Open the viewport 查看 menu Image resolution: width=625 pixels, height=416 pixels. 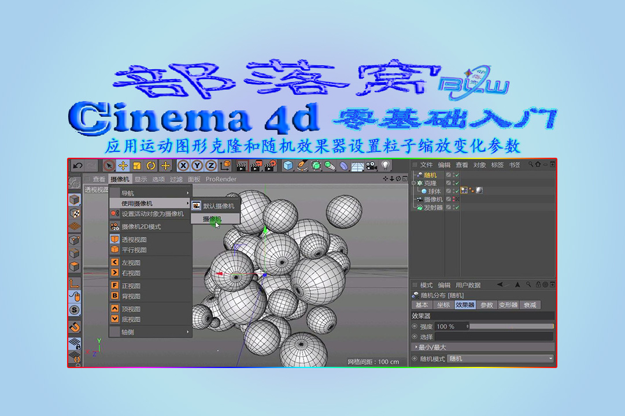(x=99, y=179)
